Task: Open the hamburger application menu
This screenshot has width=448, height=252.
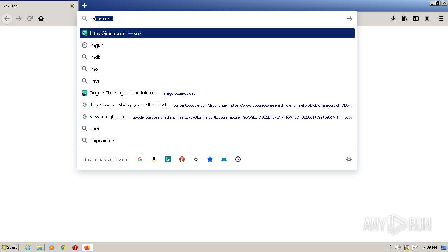Action: click(441, 19)
